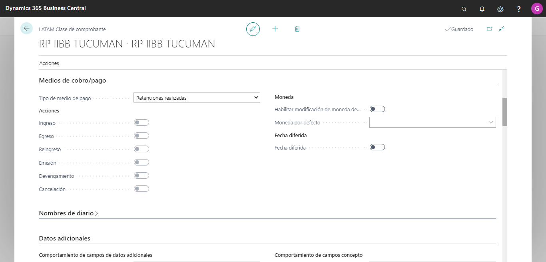Toggle the Fecha diferida switch

[377, 147]
